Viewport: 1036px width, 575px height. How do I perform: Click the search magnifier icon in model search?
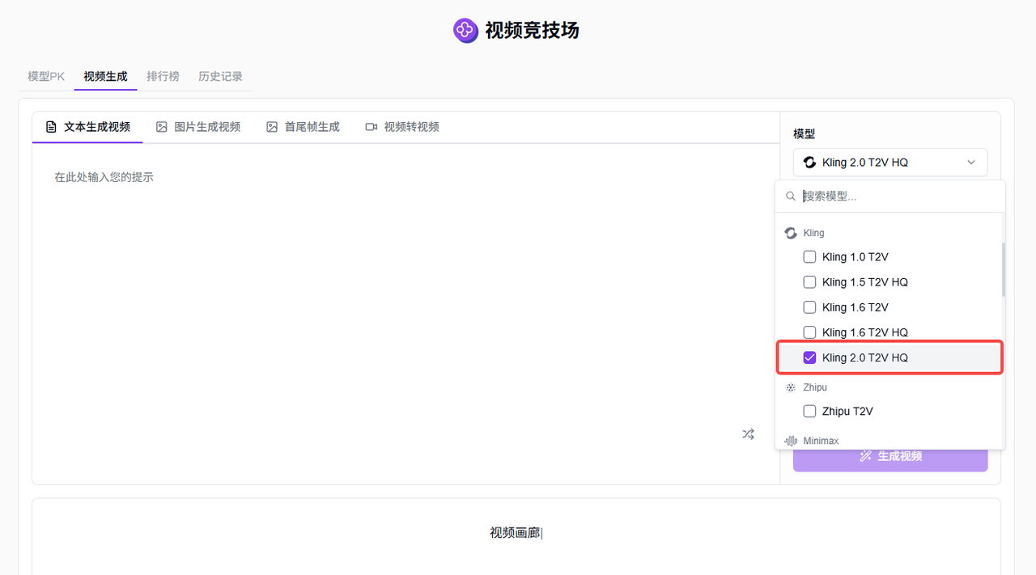(791, 197)
